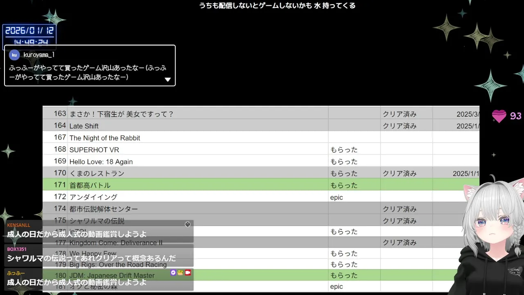This screenshot has height=295, width=524.
Task: Click 'クリア済み' in the シャワルマの伝説 row
Action: pyautogui.click(x=407, y=221)
